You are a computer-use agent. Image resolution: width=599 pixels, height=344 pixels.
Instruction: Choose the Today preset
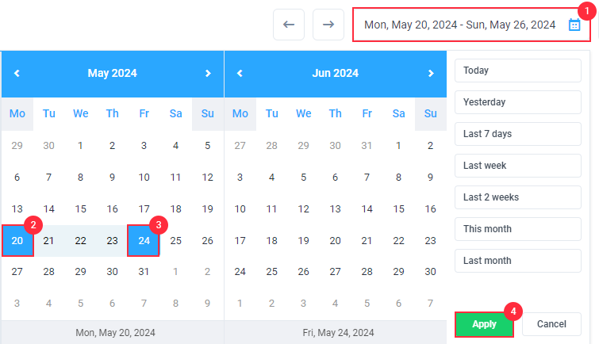518,71
